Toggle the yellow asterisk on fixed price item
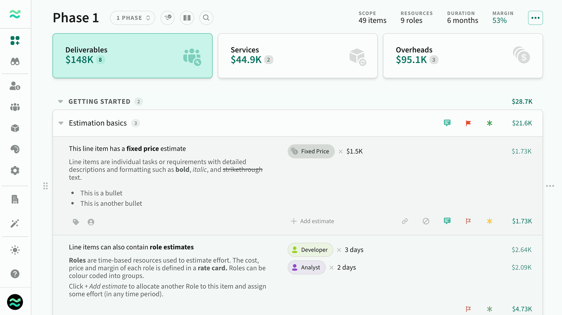This screenshot has height=315, width=562. [x=489, y=221]
